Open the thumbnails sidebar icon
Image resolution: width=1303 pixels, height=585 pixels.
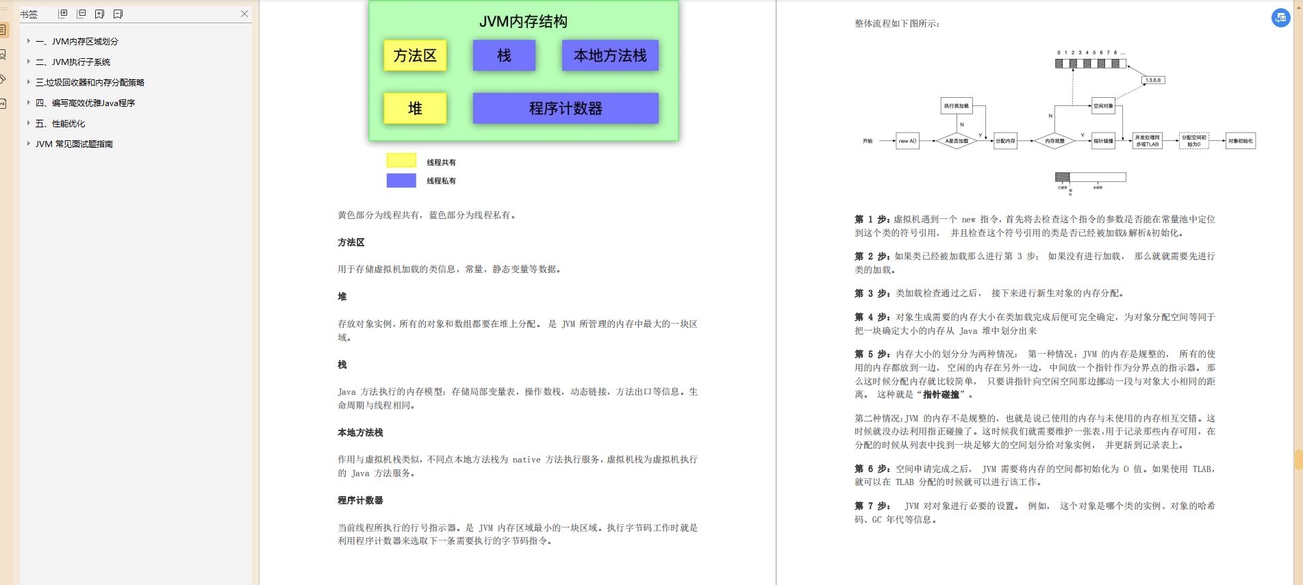pyautogui.click(x=3, y=55)
